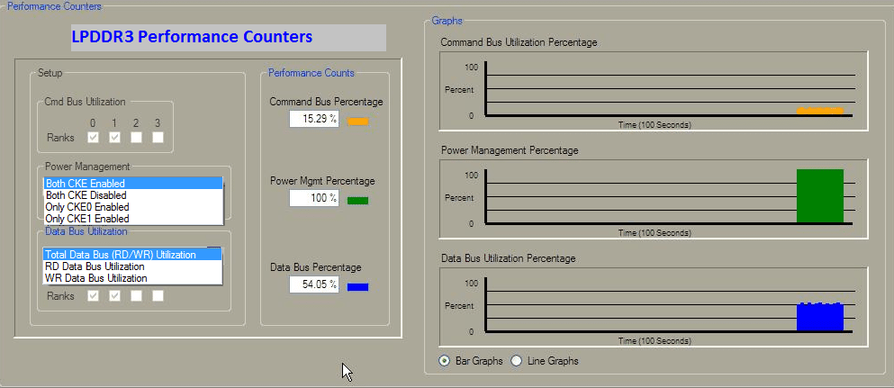Click the orange Command Bus color swatch

tap(357, 121)
